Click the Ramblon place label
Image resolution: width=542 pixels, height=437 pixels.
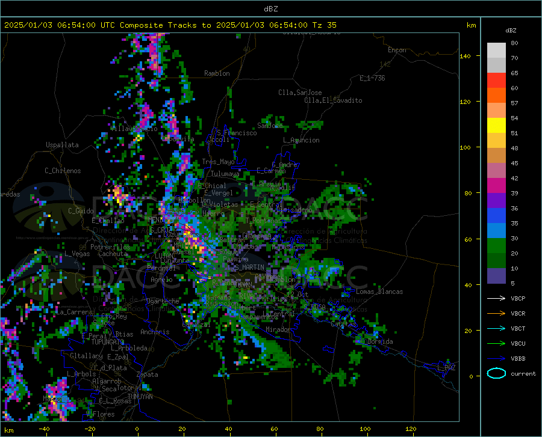click(217, 73)
